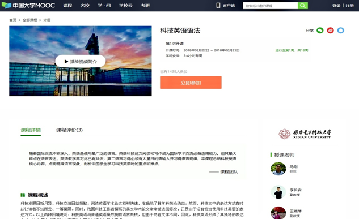The height and width of the screenshot is (219, 359).
Task: Click the 已有1438人参加 participant count
Action: pyautogui.click(x=174, y=71)
